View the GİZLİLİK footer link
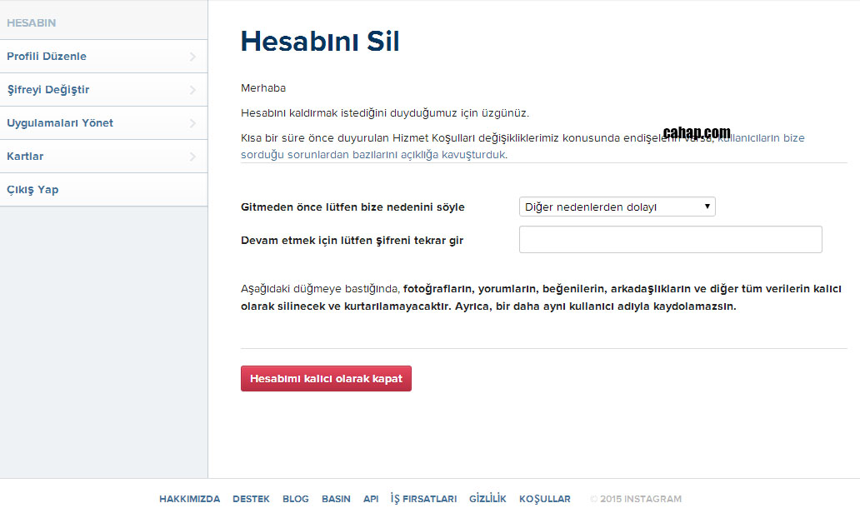The width and height of the screenshot is (860, 508). (487, 499)
